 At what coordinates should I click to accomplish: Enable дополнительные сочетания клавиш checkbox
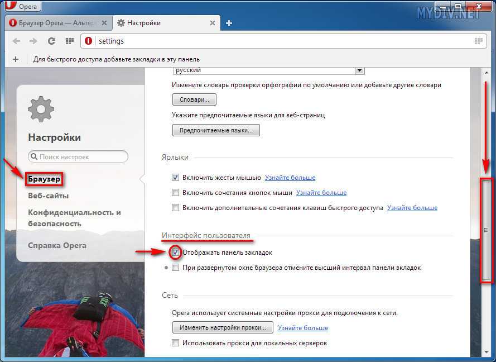(175, 207)
